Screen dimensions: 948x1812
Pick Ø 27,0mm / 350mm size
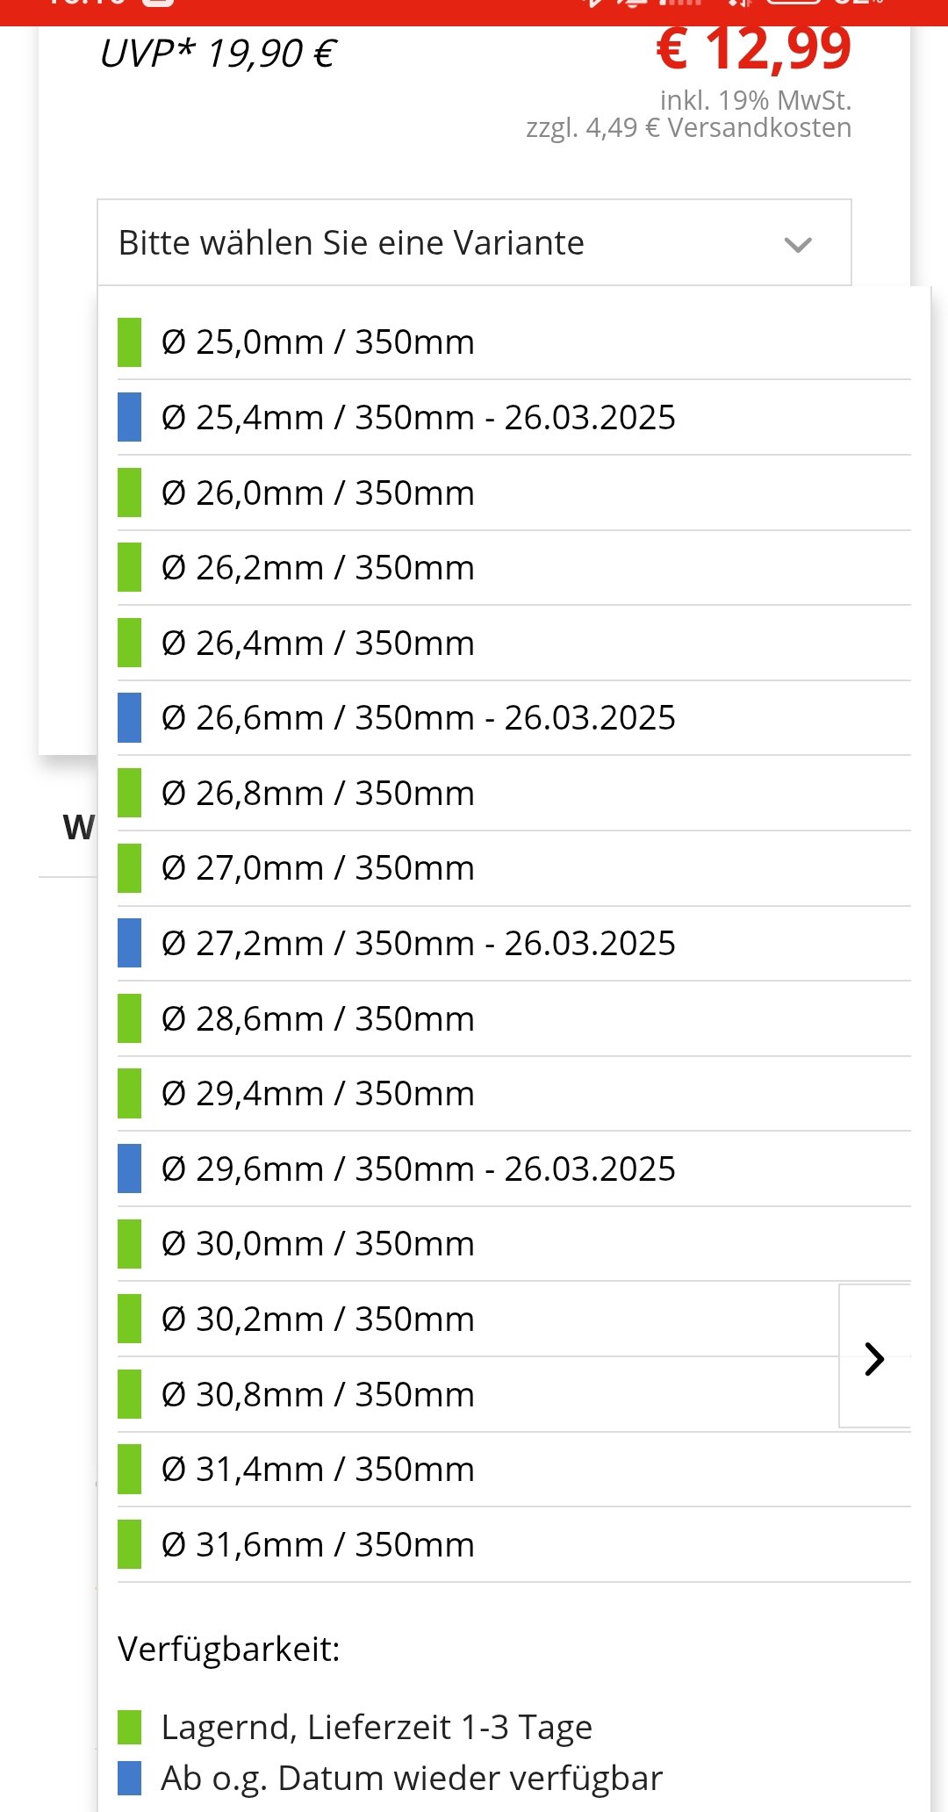click(x=318, y=868)
